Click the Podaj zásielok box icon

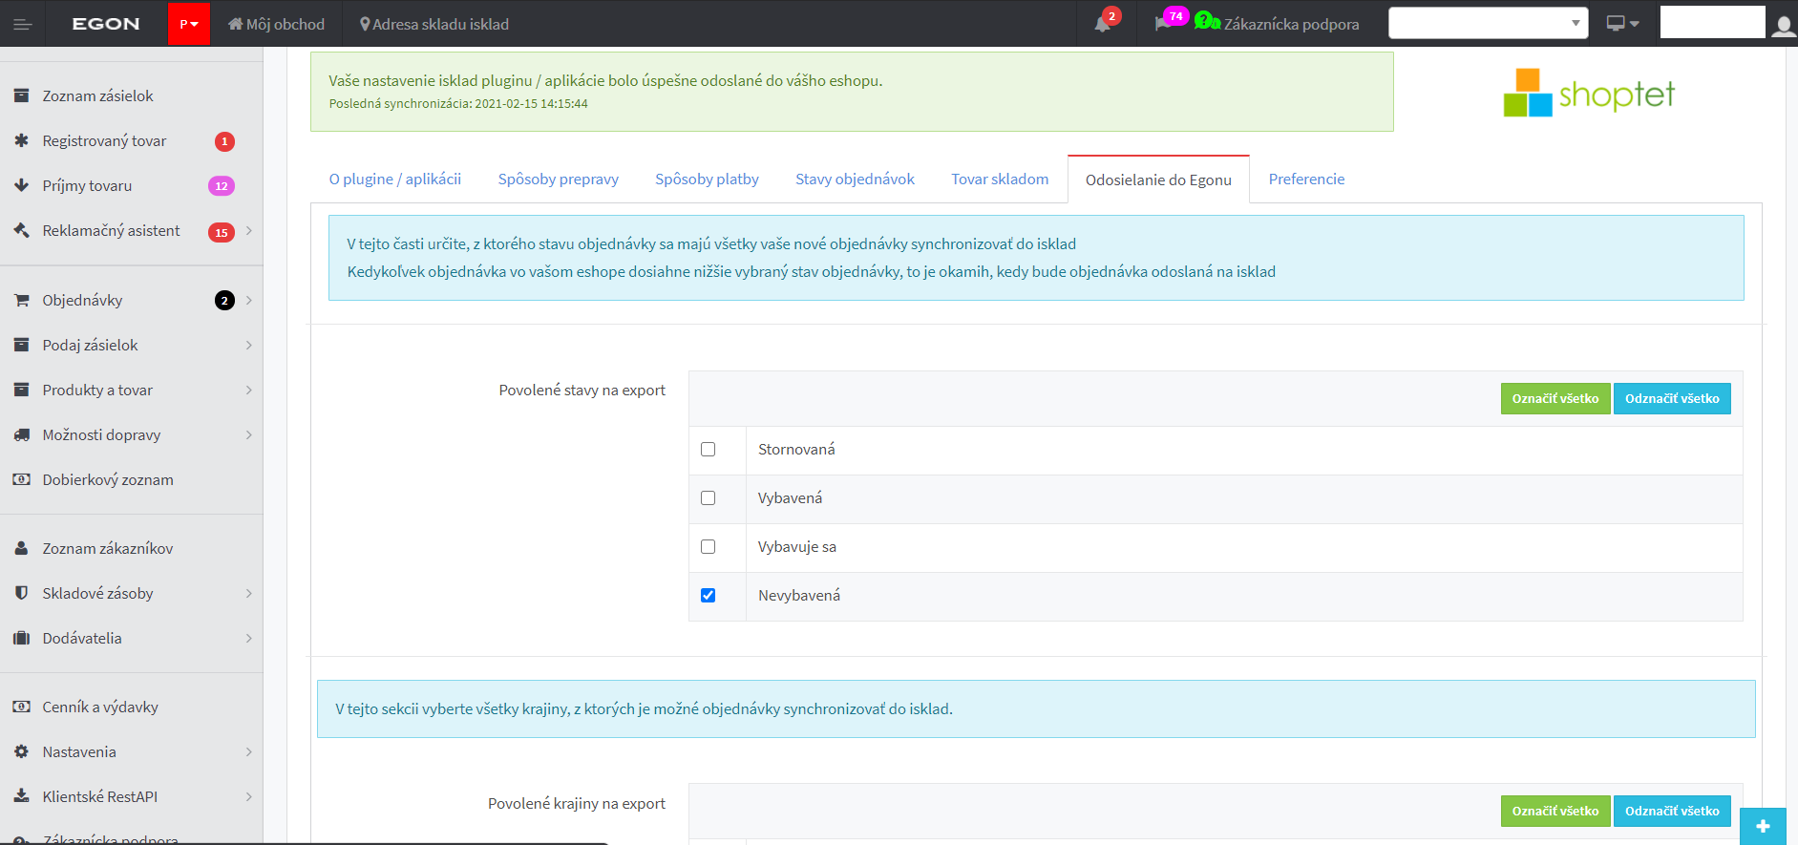(x=21, y=345)
